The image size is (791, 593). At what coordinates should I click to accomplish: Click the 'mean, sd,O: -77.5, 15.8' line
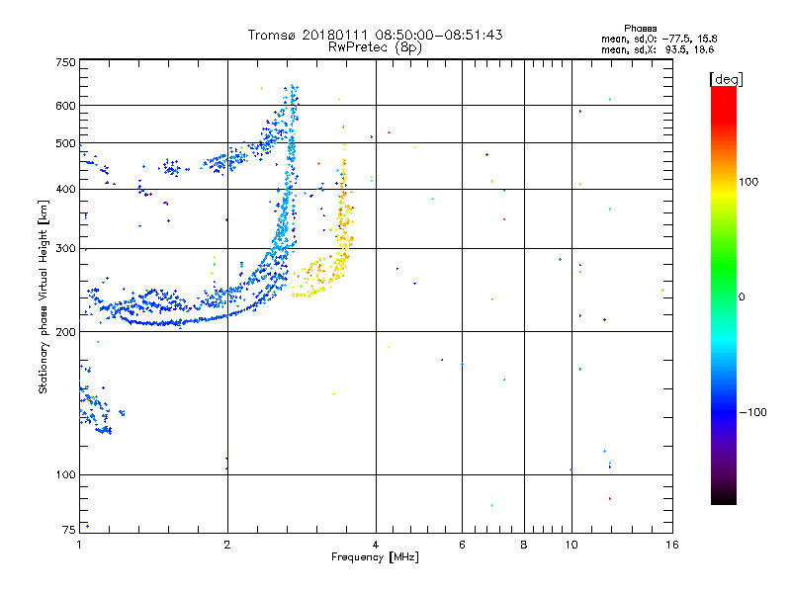[659, 39]
